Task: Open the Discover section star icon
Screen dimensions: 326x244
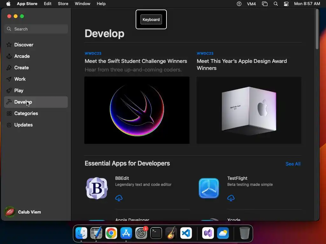Action: [9, 44]
